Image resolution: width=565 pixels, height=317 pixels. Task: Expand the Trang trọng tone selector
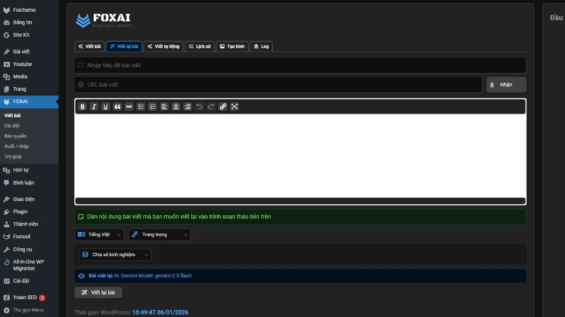click(159, 234)
